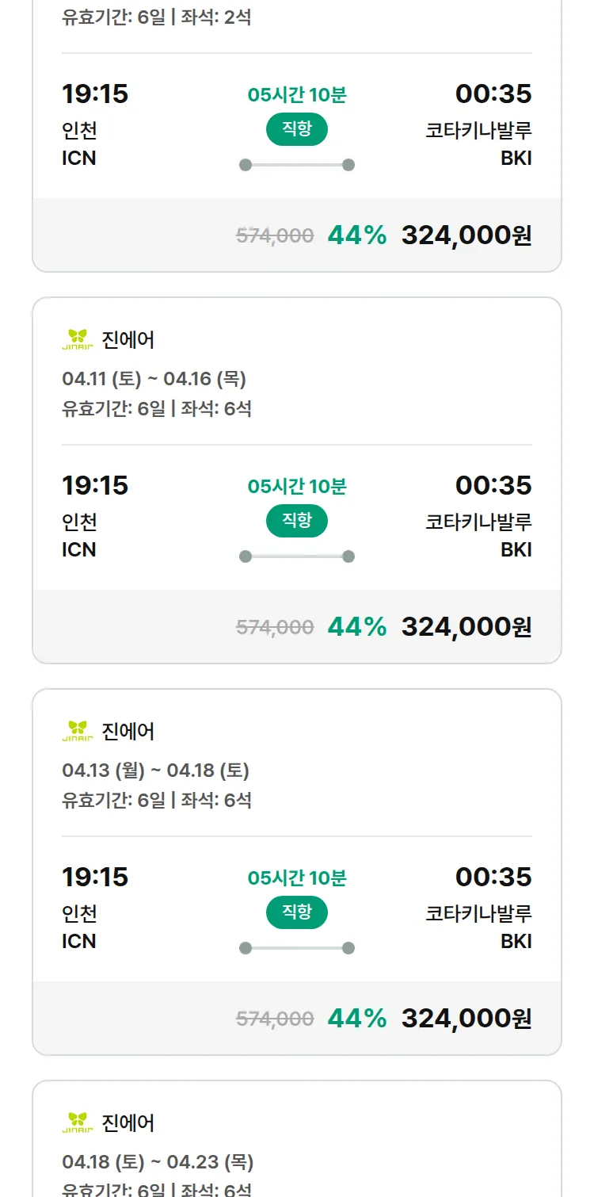Select date range 04.13 (월) ~ 04.18 (토)

pyautogui.click(x=156, y=771)
